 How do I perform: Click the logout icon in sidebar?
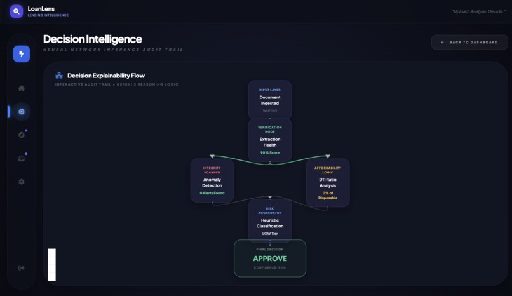22,268
